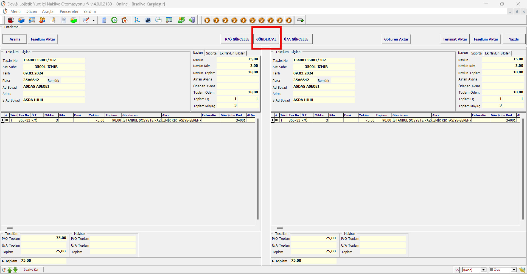The height and width of the screenshot is (274, 527).
Task: Open the blank document toolbar icon
Action: point(63,20)
